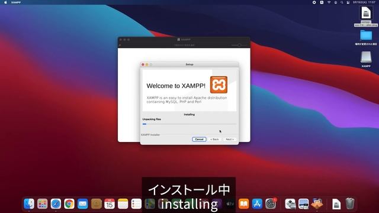Click Cancel in the Setup dialog
Viewport: 379px width, 213px height.
199,140
